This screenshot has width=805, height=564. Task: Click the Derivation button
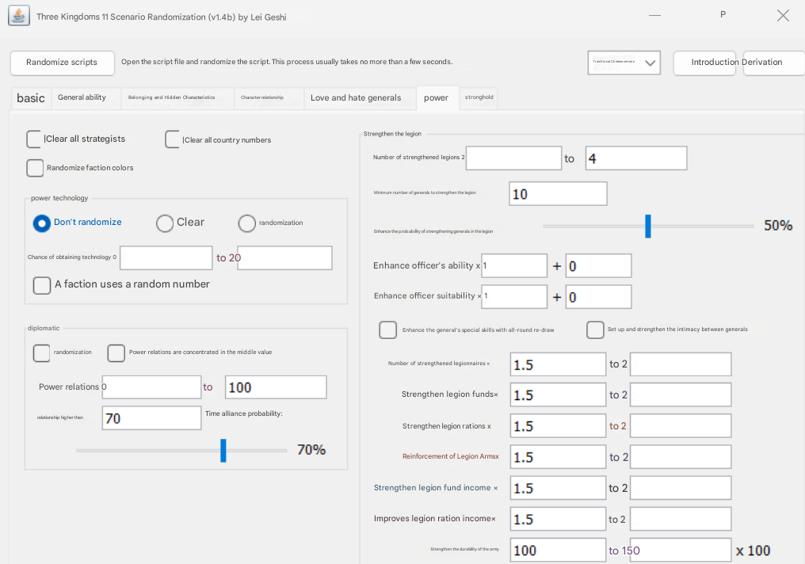[773, 63]
